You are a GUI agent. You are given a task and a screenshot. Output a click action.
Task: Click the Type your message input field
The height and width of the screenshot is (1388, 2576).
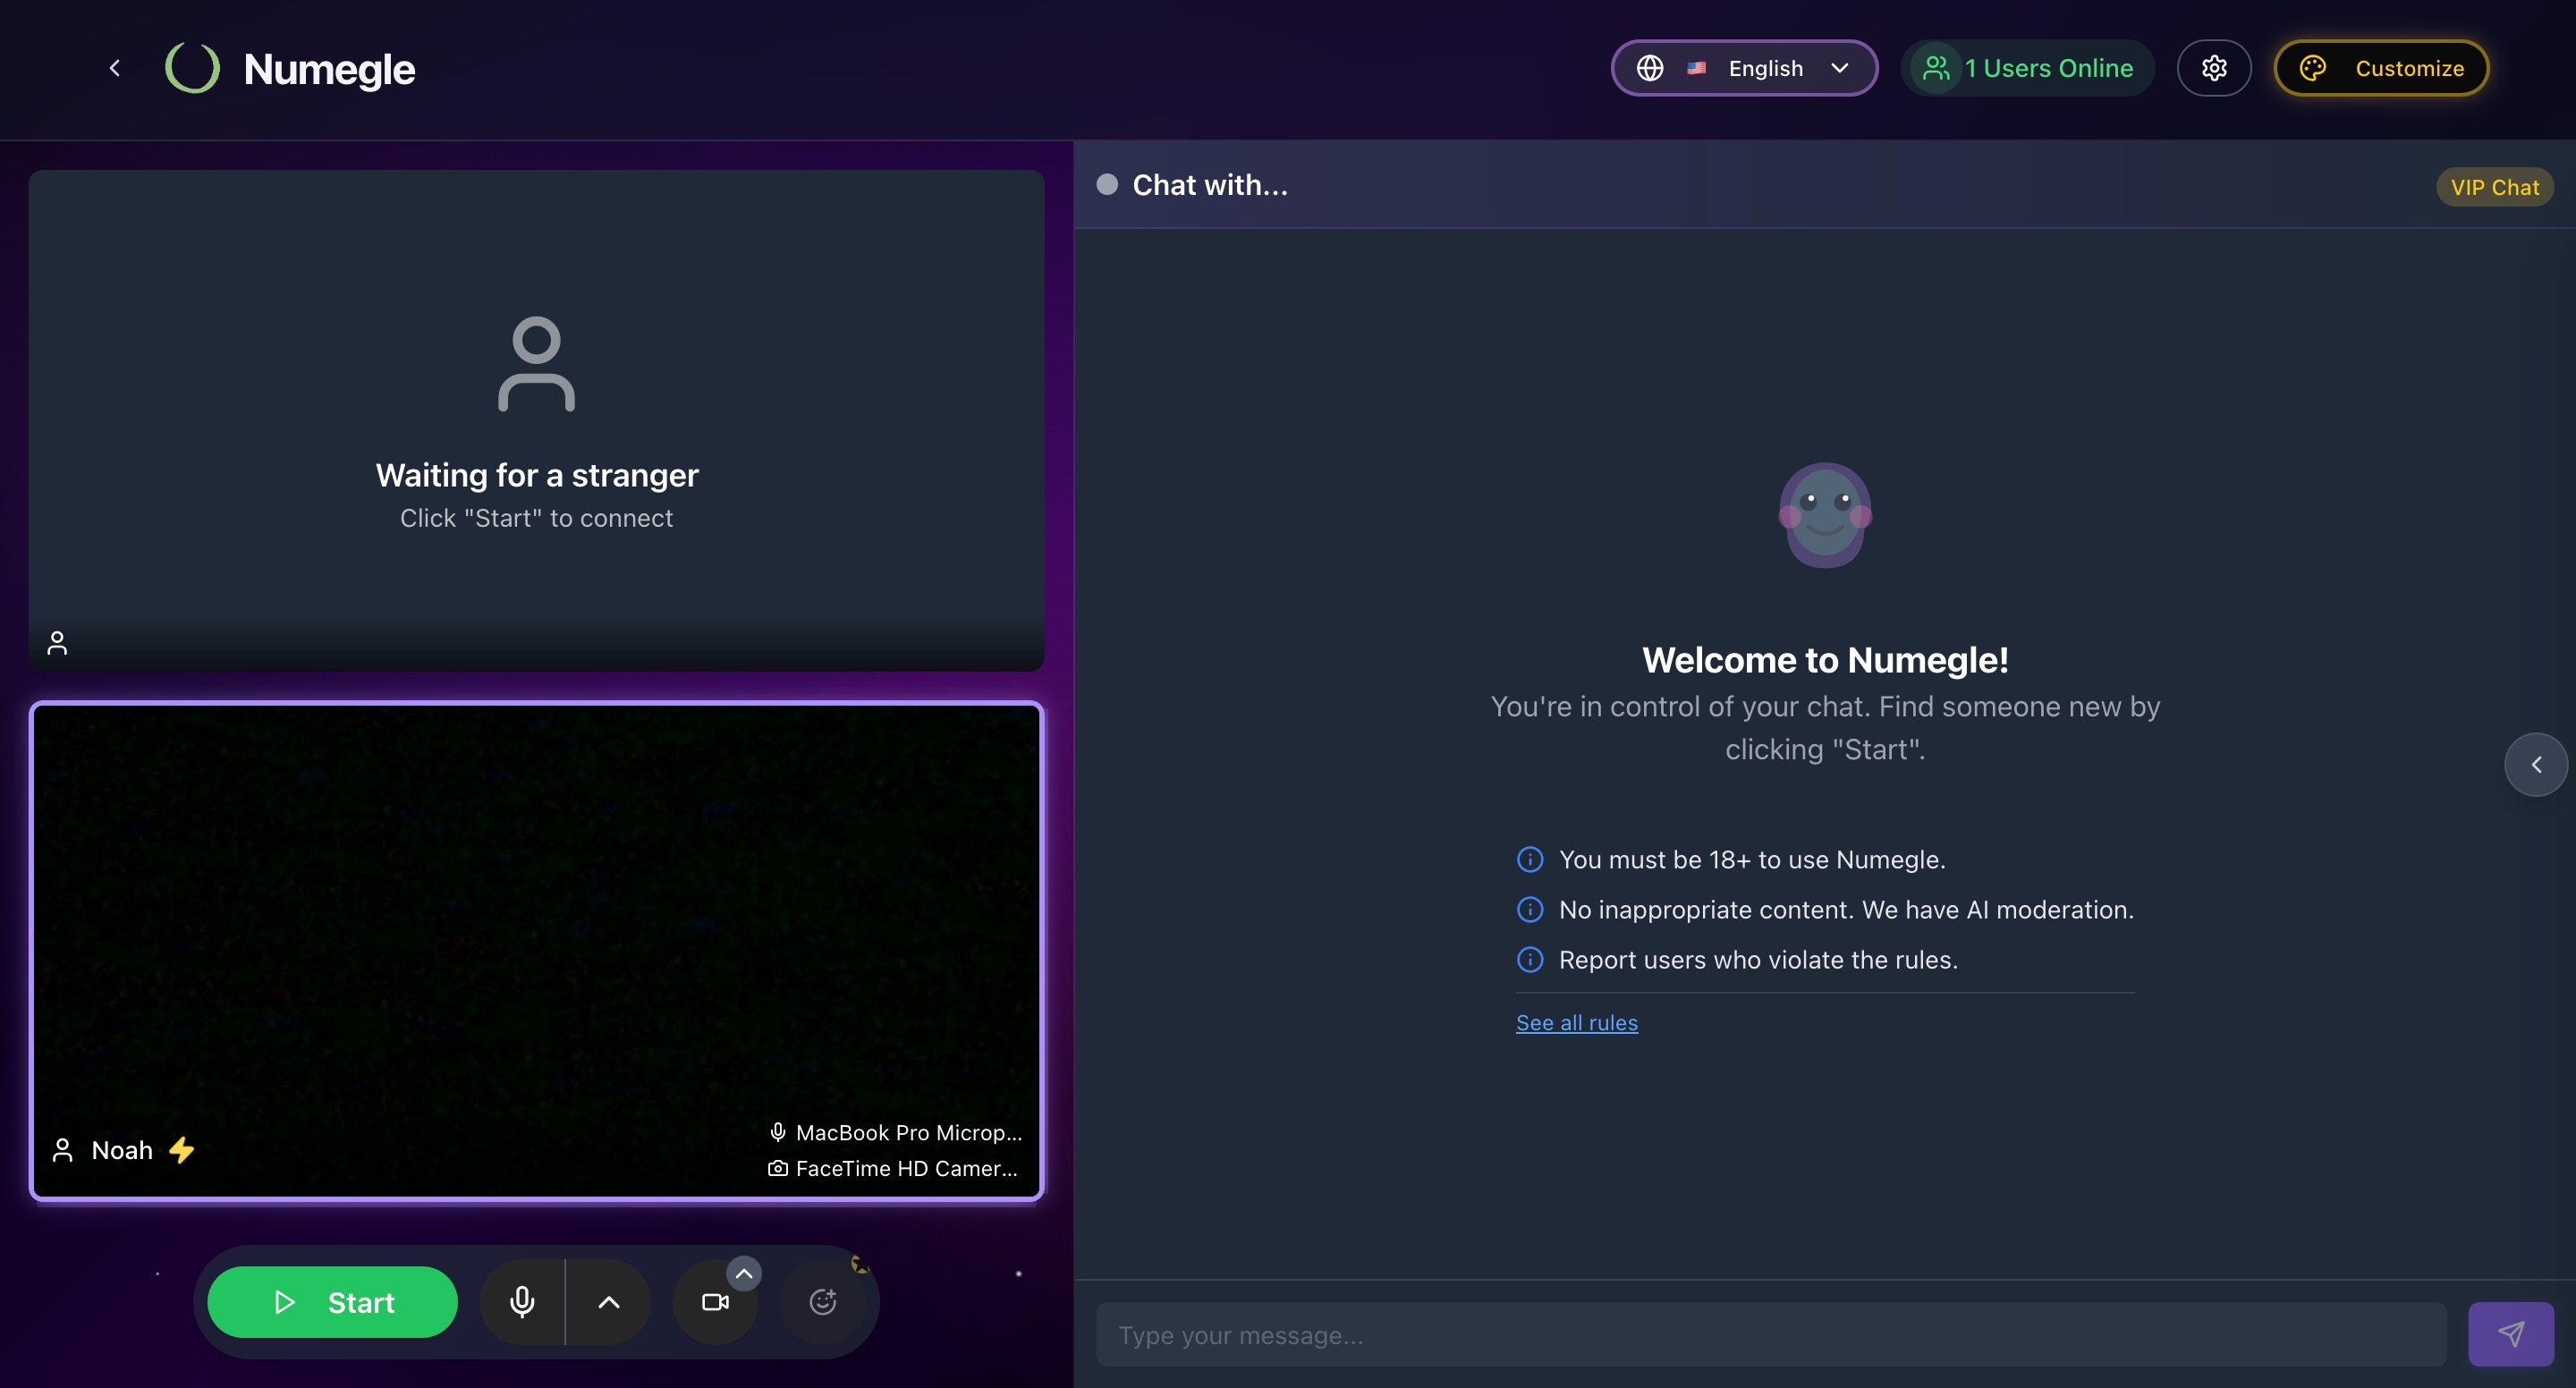click(1770, 1334)
